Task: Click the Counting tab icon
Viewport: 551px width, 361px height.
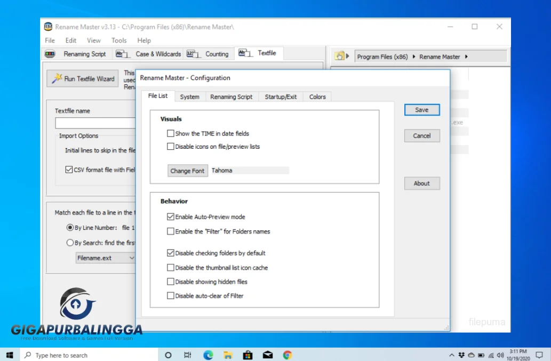Action: 193,54
